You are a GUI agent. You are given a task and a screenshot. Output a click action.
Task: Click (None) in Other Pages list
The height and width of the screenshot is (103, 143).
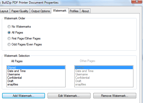click(x=104, y=68)
